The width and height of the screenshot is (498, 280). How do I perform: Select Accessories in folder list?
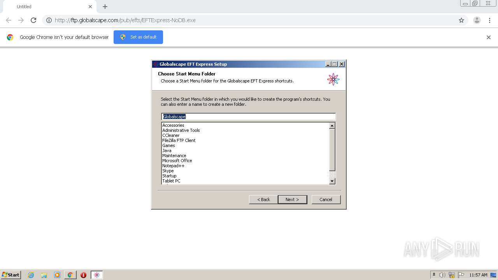pos(173,125)
